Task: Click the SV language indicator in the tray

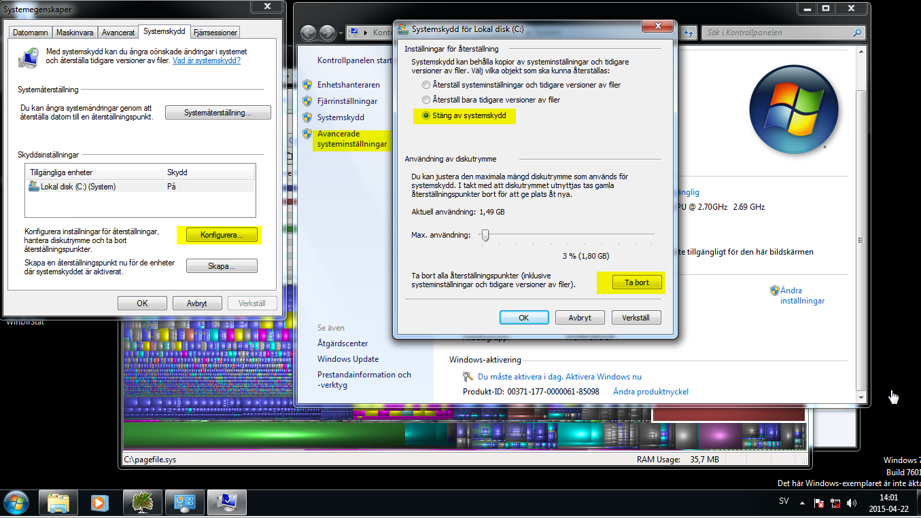Action: (784, 501)
